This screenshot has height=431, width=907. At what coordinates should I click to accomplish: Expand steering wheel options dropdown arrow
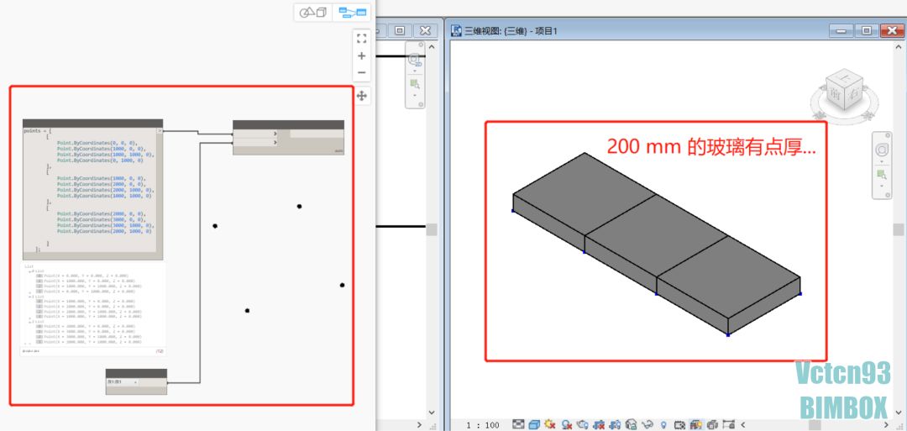[x=882, y=161]
